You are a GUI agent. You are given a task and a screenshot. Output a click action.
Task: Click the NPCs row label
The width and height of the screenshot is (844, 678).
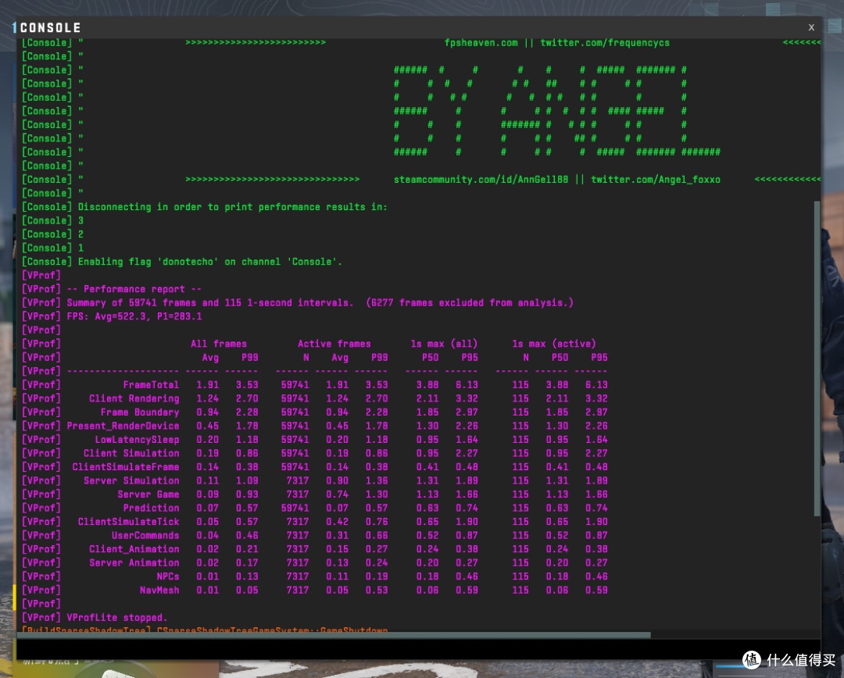168,576
